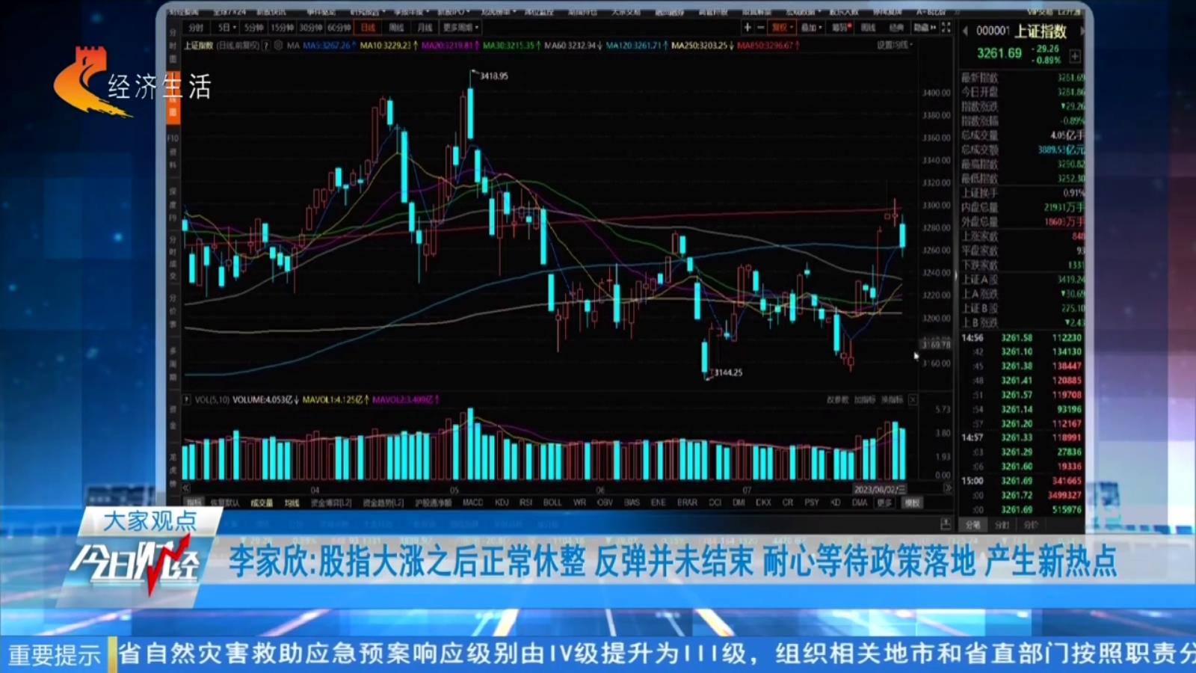Add 上证指数 to watchlist with plus box

point(1075,56)
